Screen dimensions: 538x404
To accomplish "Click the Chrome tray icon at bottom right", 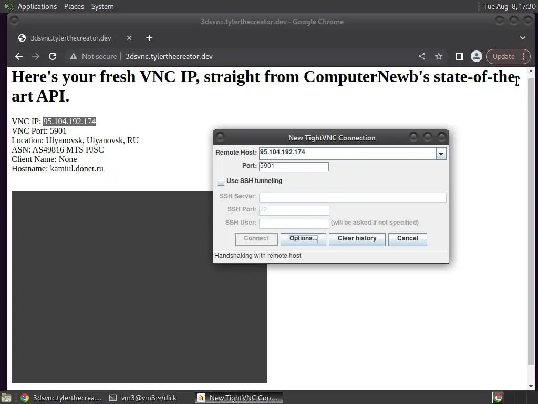I will (498, 398).
